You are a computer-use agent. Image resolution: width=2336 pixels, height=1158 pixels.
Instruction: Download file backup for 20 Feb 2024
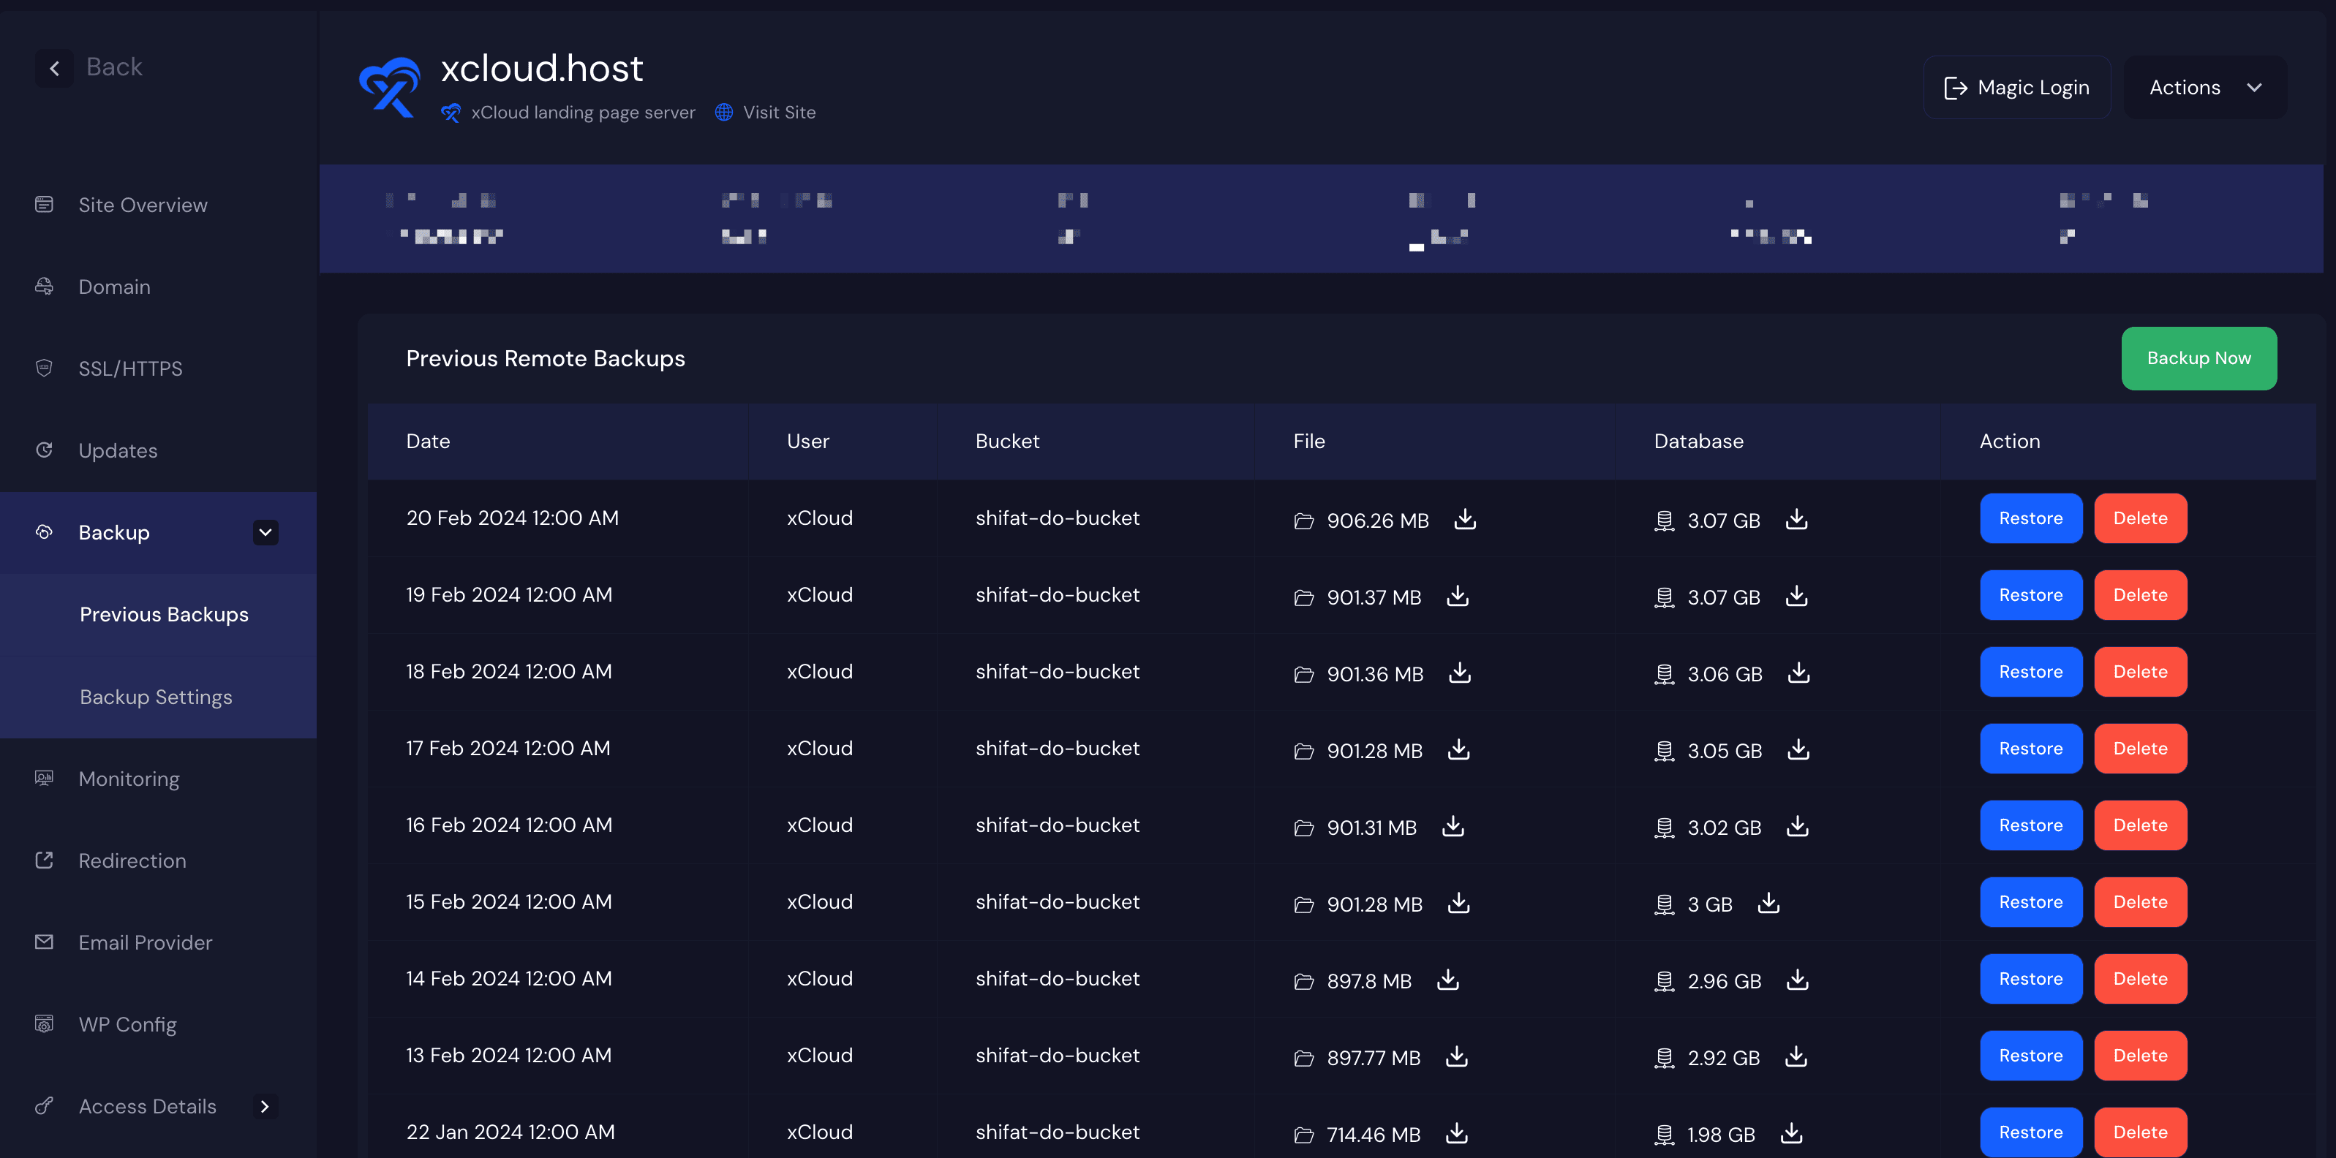pyautogui.click(x=1464, y=519)
